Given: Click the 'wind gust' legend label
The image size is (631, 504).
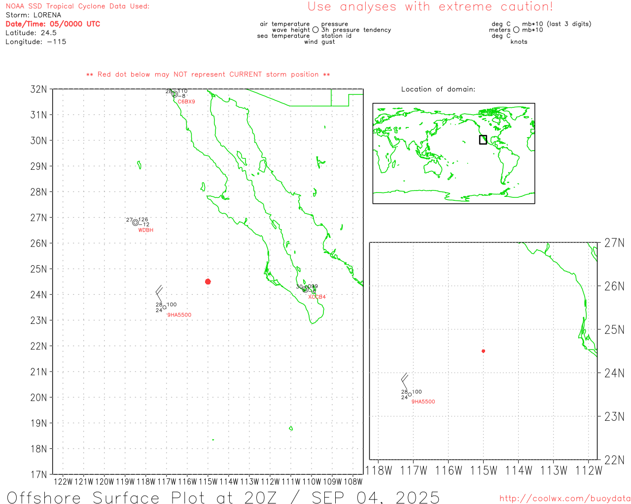Looking at the screenshot, I should [319, 42].
